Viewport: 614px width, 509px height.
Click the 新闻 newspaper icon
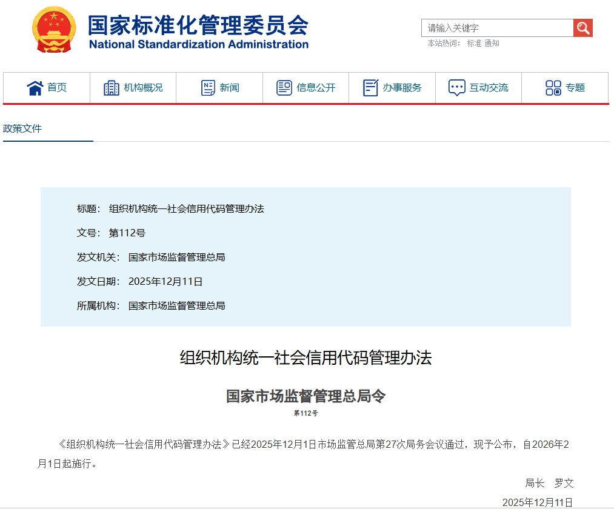[x=208, y=88]
